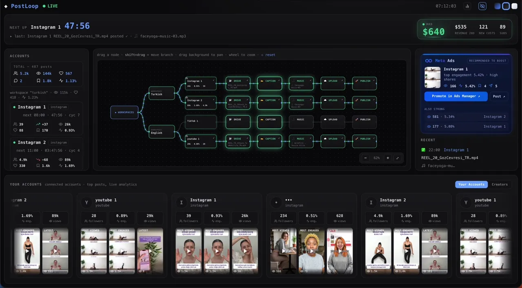This screenshot has height=288, width=522.
Task: Click Promote in Ads Manager button
Action: pyautogui.click(x=456, y=96)
